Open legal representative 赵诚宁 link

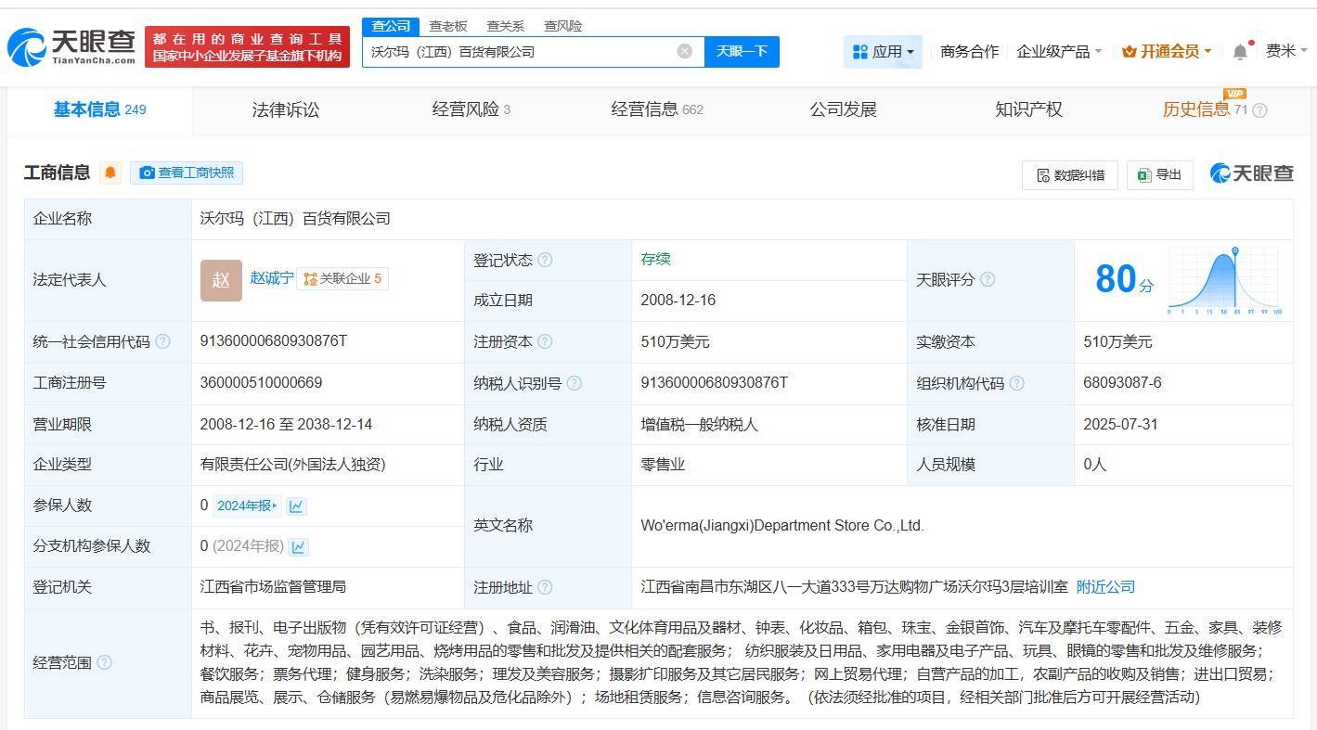tap(272, 278)
